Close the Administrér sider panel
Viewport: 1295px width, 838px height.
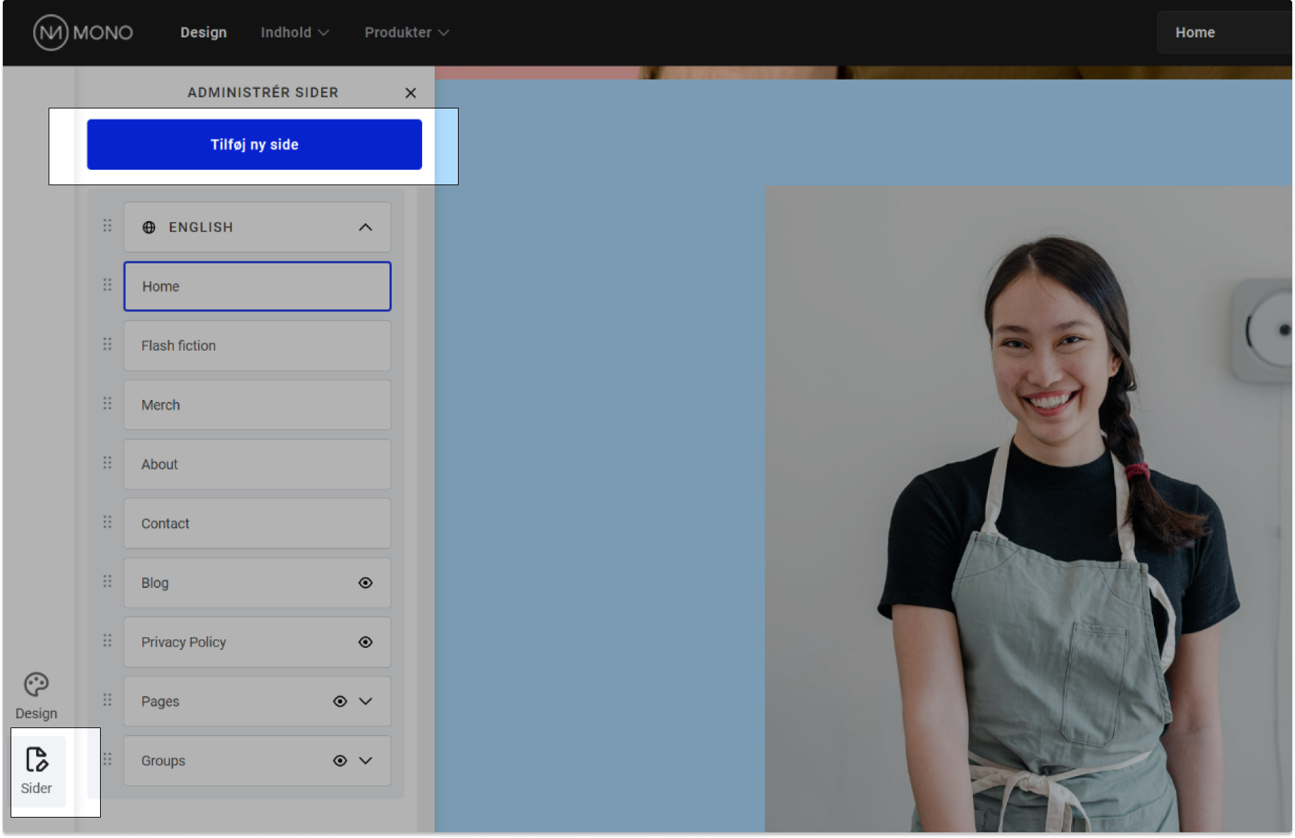(x=411, y=93)
